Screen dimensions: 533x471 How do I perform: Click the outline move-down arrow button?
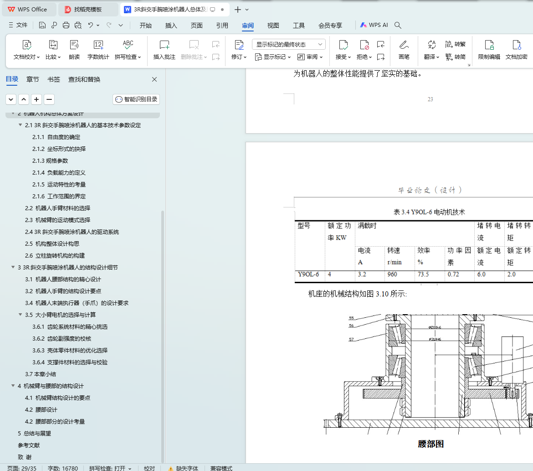pyautogui.click(x=11, y=99)
